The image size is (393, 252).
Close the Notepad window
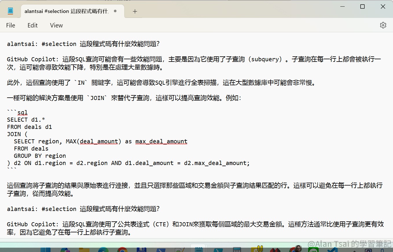pyautogui.click(x=383, y=6)
